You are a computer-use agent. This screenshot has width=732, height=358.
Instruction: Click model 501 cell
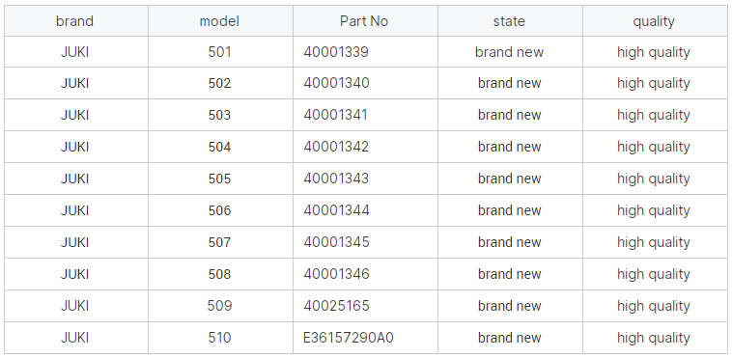[220, 52]
